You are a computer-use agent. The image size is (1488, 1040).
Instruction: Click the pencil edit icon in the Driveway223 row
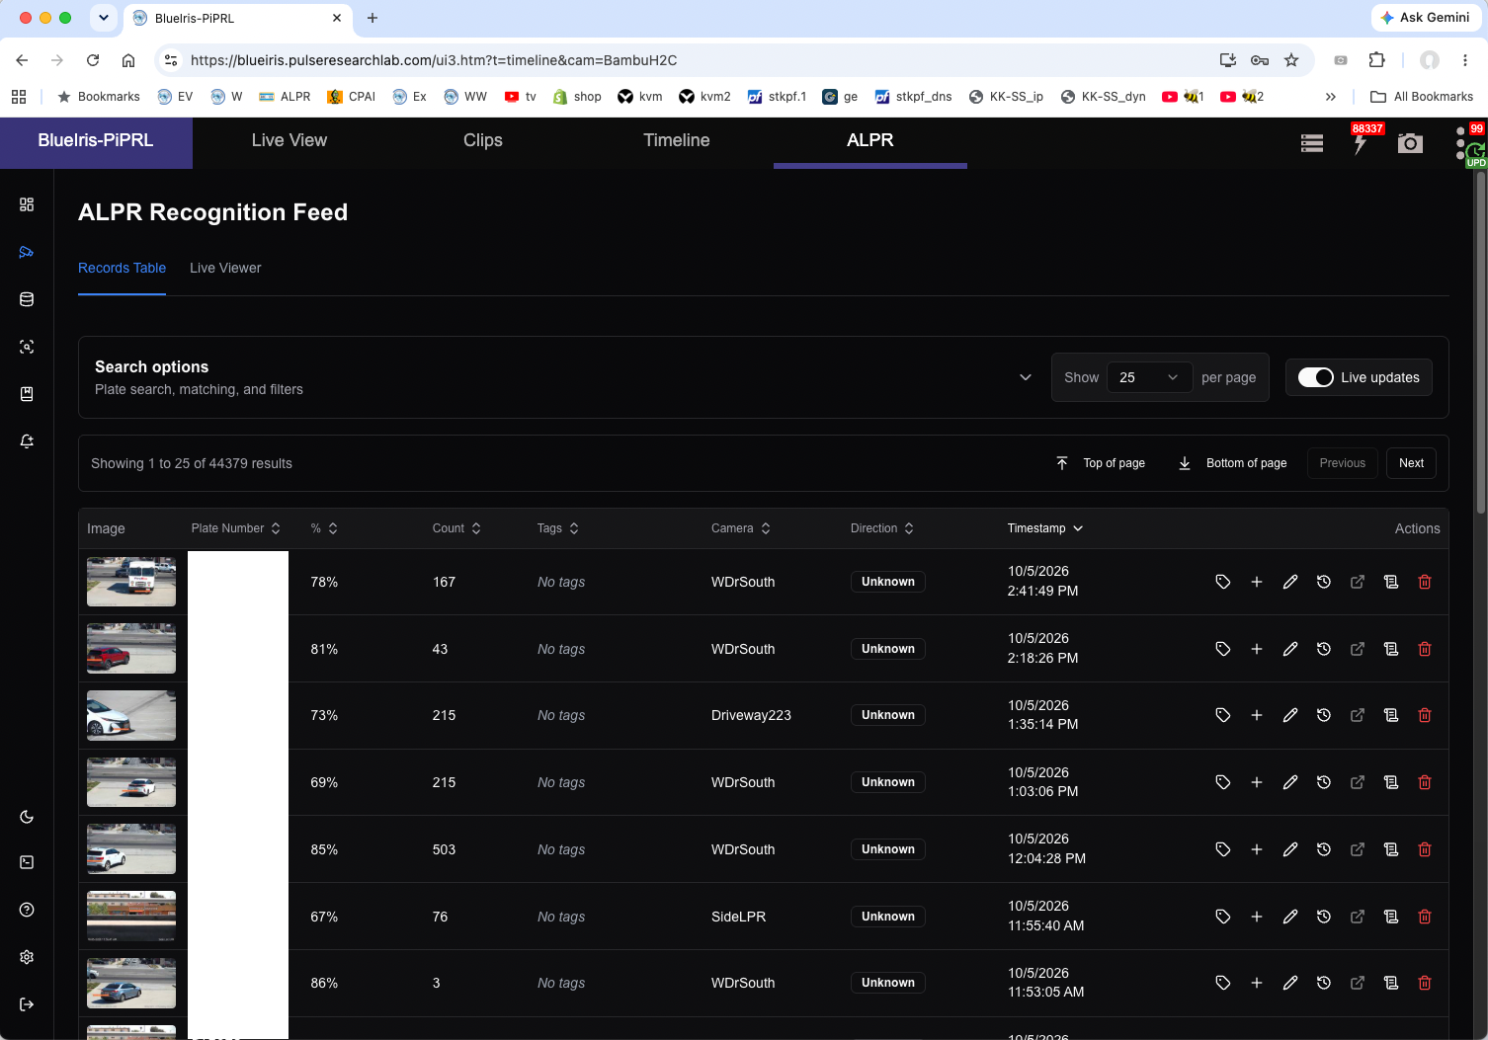click(1290, 715)
